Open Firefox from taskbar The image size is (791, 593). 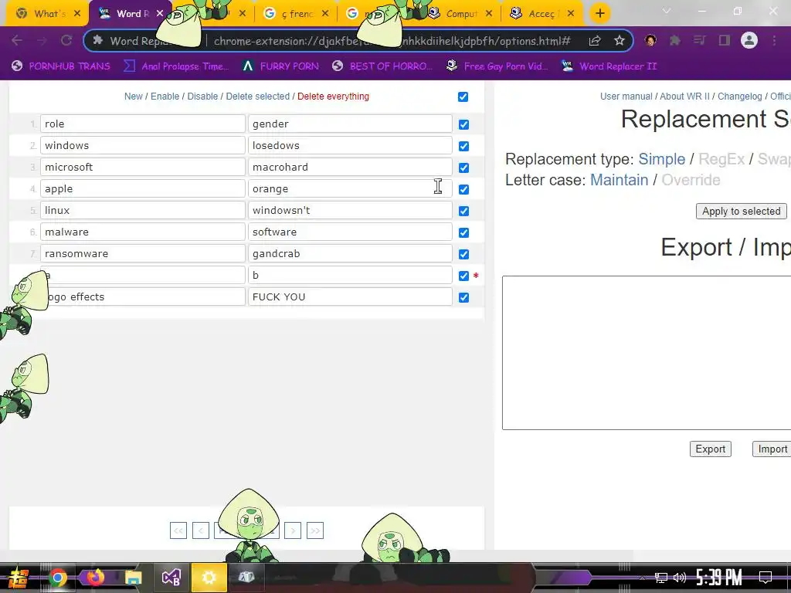point(95,578)
